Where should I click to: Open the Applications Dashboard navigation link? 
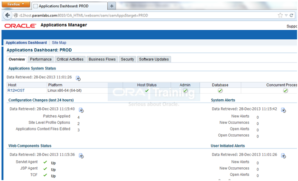pyautogui.click(x=26, y=43)
